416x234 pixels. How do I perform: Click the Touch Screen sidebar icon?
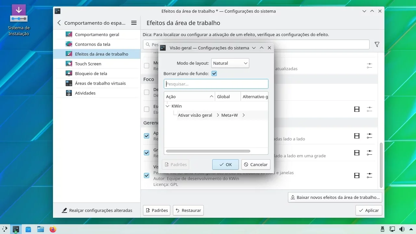(x=69, y=64)
